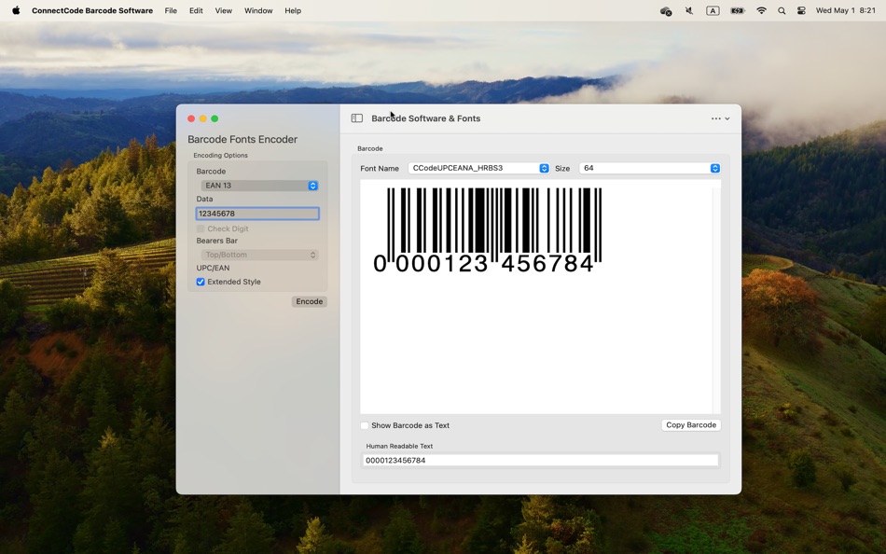Click the Copy Barcode button
This screenshot has width=886, height=554.
coord(691,425)
